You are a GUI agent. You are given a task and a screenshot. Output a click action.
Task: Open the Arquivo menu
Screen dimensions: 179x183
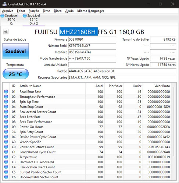(8, 11)
